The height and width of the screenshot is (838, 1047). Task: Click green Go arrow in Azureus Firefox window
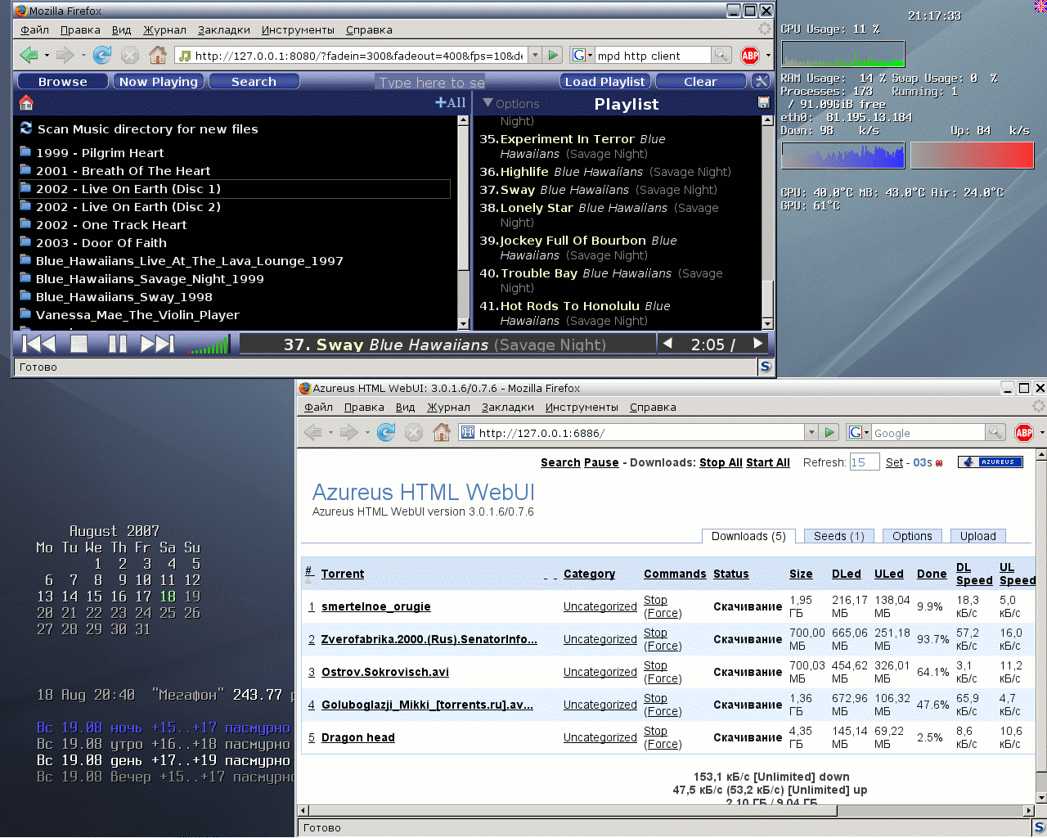(x=830, y=432)
